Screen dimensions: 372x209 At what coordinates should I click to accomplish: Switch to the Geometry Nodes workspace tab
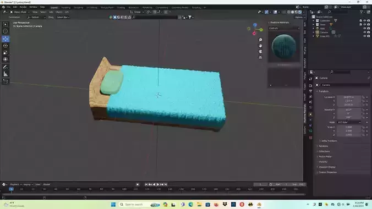click(180, 8)
